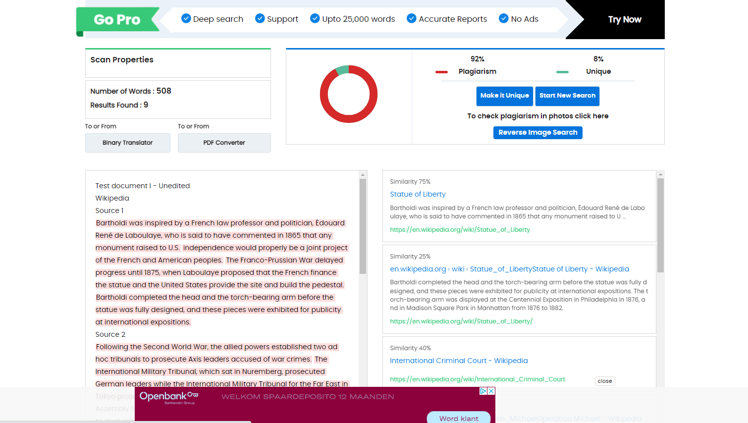
Task: Click the 'Source 2' line in document
Action: tap(110, 334)
